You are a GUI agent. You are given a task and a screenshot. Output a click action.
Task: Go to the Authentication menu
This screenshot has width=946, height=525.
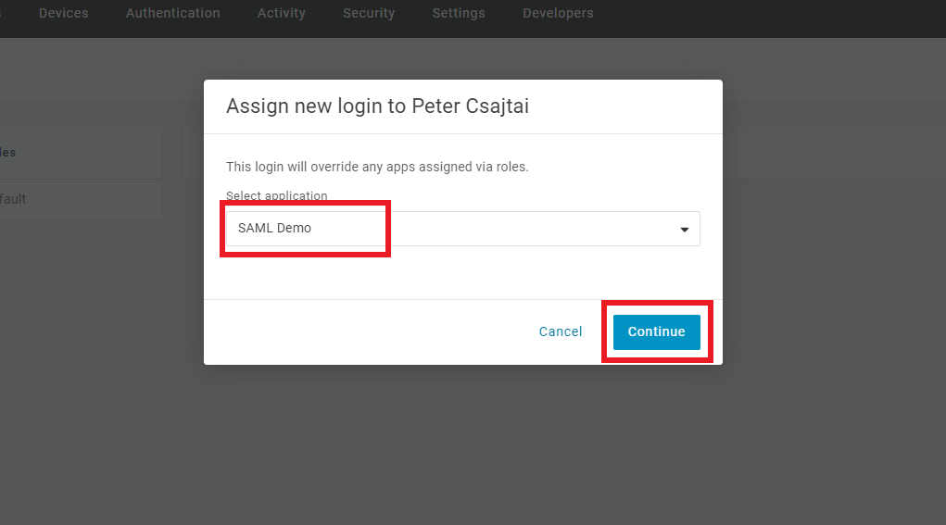[173, 13]
